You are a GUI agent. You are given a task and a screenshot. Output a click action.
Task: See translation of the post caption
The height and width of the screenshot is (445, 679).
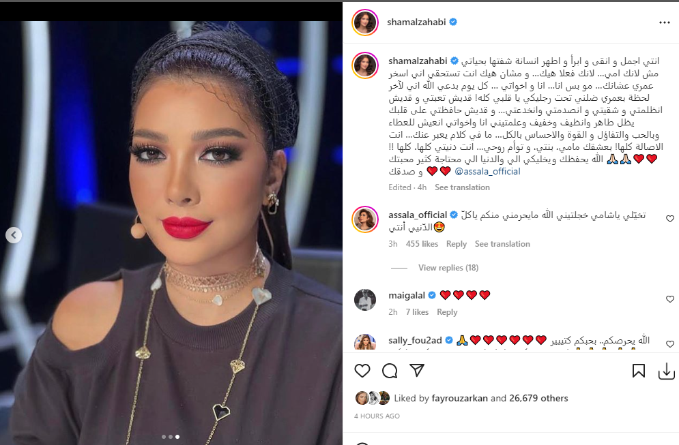(462, 187)
